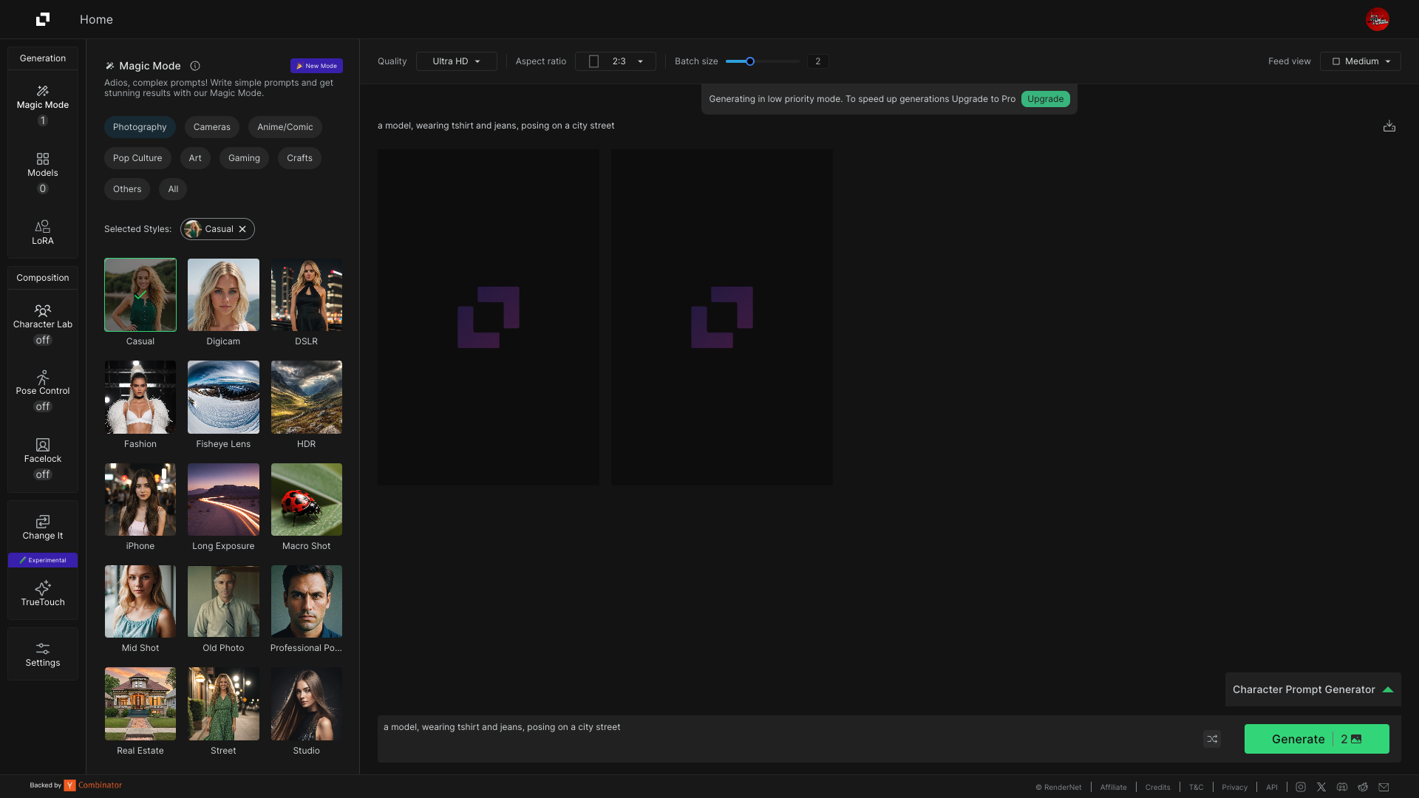Viewport: 1419px width, 798px height.
Task: Open the Settings panel
Action: [43, 655]
